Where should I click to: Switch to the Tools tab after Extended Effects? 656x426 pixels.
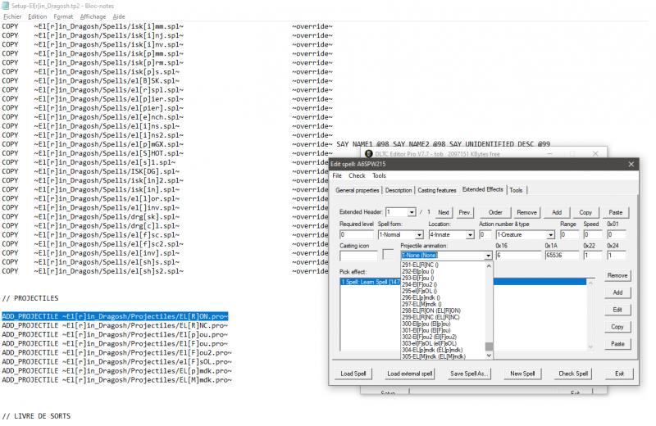tap(516, 190)
